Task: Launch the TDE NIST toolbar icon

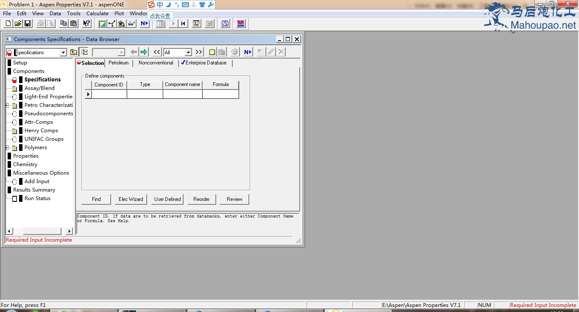Action: 241,24
